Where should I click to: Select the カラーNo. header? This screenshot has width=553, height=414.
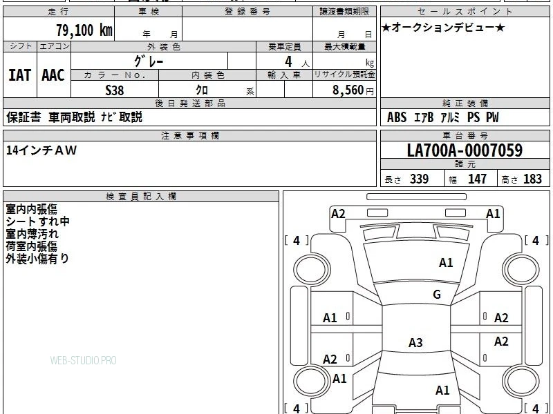115,75
